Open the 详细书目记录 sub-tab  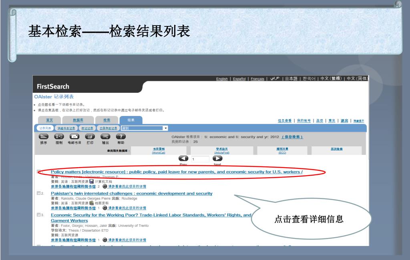(66, 128)
